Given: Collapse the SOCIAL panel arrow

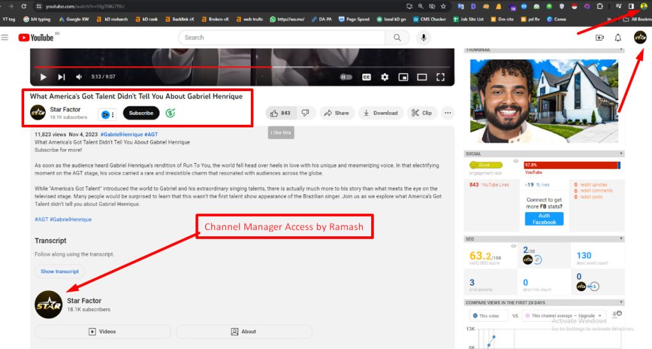Looking at the screenshot, I should click(621, 153).
